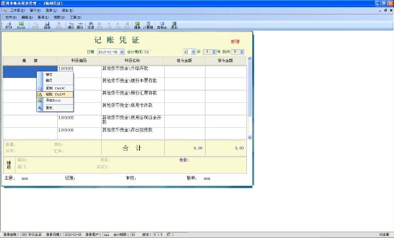The height and width of the screenshot is (238, 394).
Task: Click the 借方金额 column header
Action: 185,61
